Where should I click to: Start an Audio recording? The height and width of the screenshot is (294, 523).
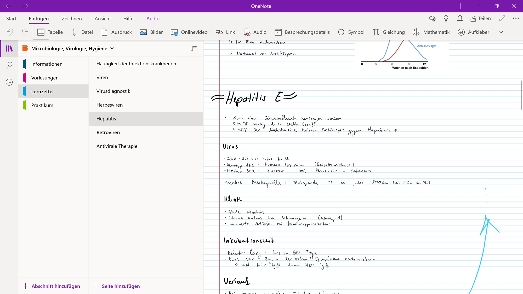[255, 32]
